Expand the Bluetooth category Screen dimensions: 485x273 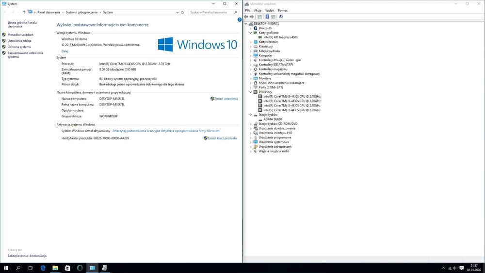point(251,28)
